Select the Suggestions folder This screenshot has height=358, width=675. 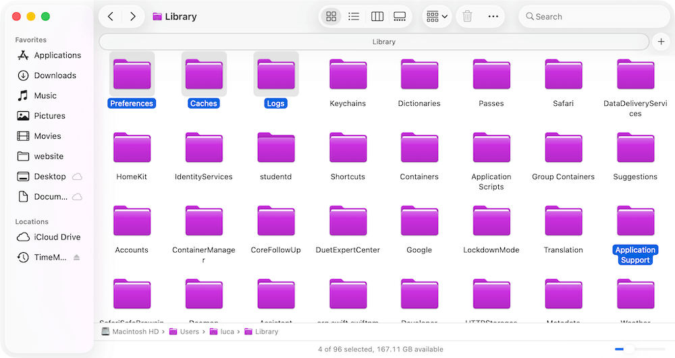point(635,155)
